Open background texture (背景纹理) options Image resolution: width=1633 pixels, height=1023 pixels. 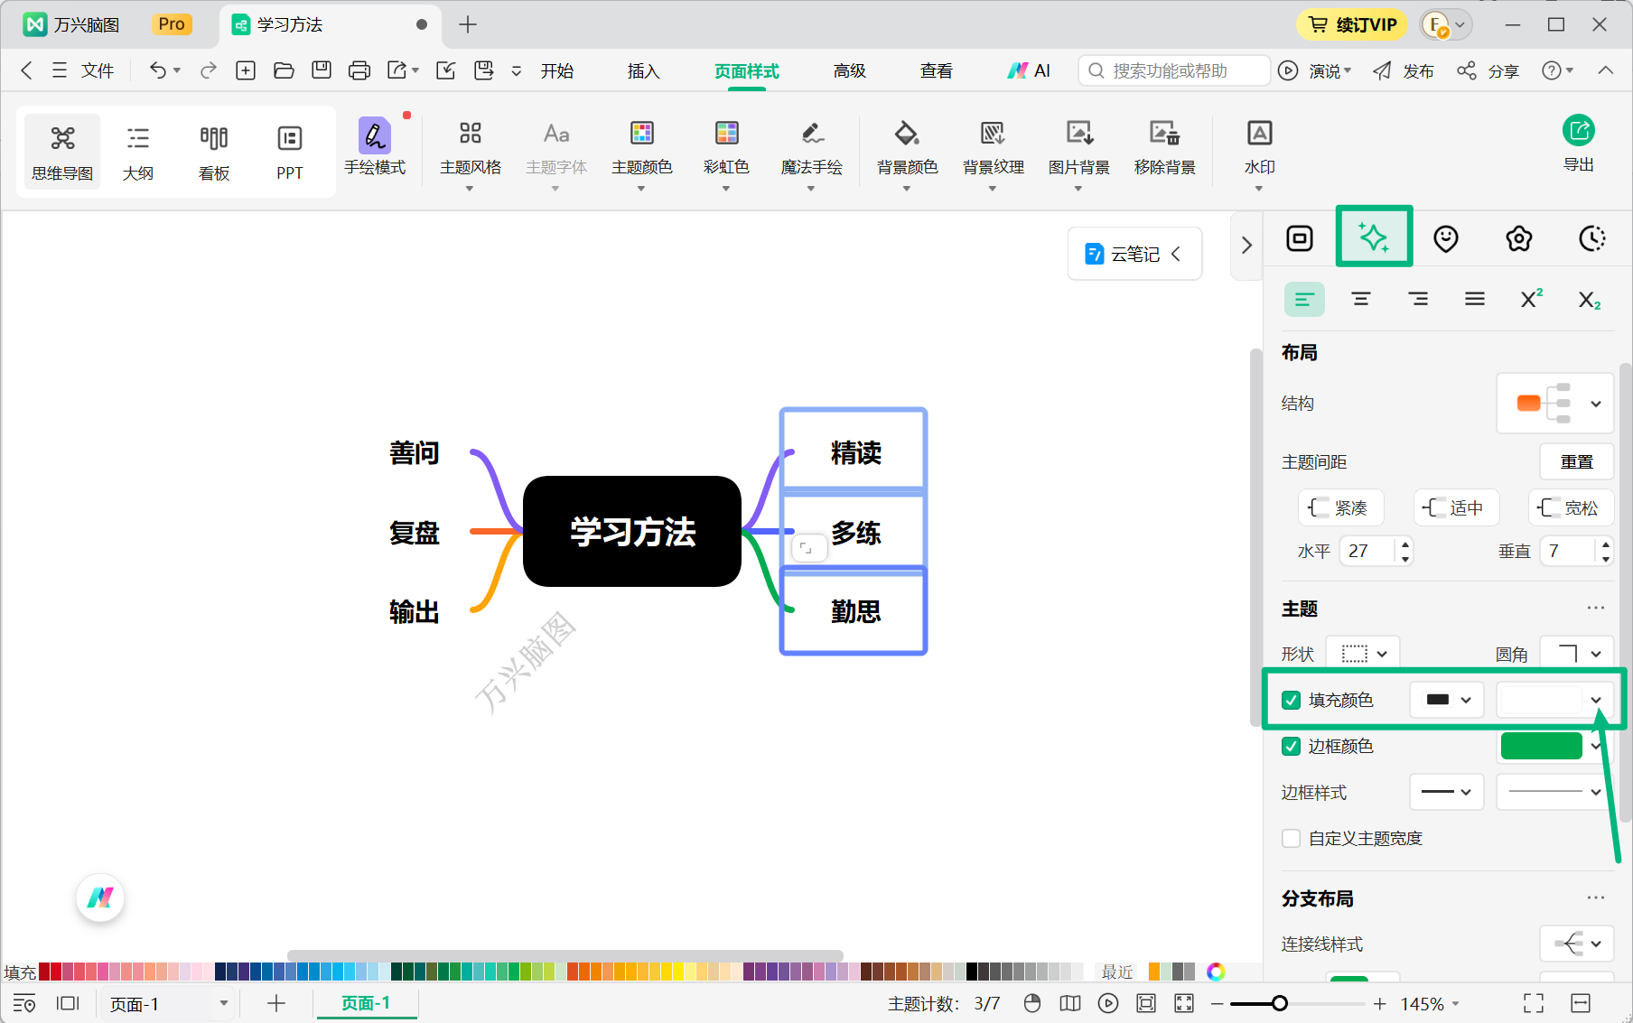(x=993, y=153)
